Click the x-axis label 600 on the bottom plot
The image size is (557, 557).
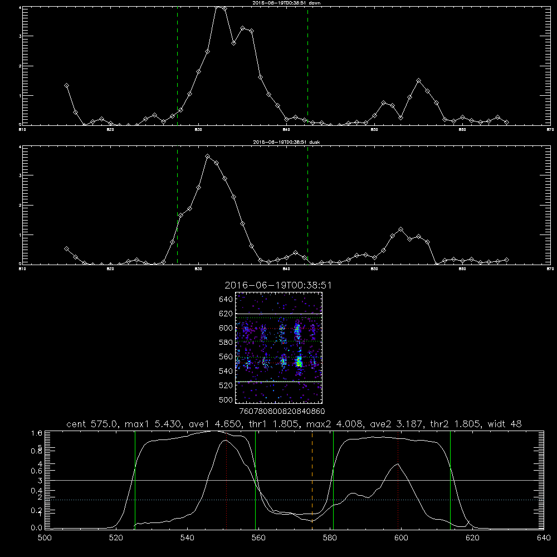point(401,538)
